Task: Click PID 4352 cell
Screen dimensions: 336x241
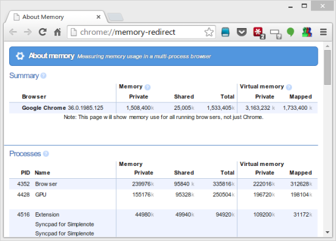Action: [23, 184]
